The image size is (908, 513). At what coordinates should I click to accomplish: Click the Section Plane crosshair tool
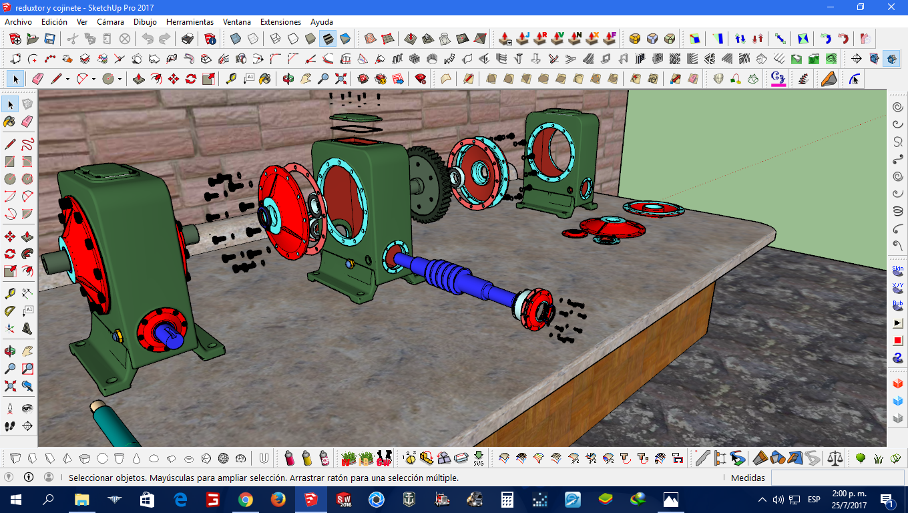pyautogui.click(x=27, y=425)
